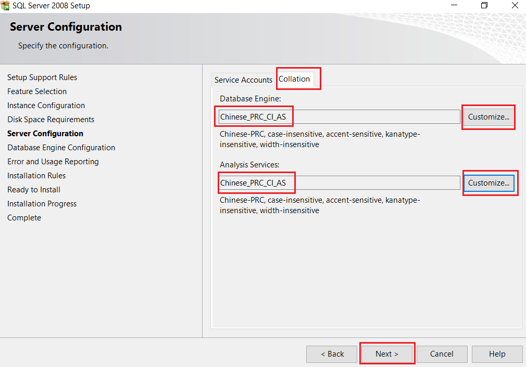This screenshot has height=367, width=526.
Task: Click the description under Analysis Services collation
Action: pos(320,205)
